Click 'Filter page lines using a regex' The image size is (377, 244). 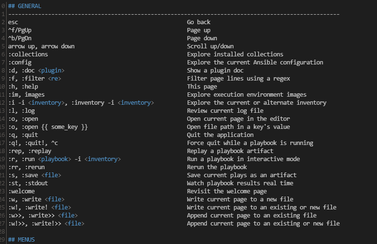tap(239, 79)
